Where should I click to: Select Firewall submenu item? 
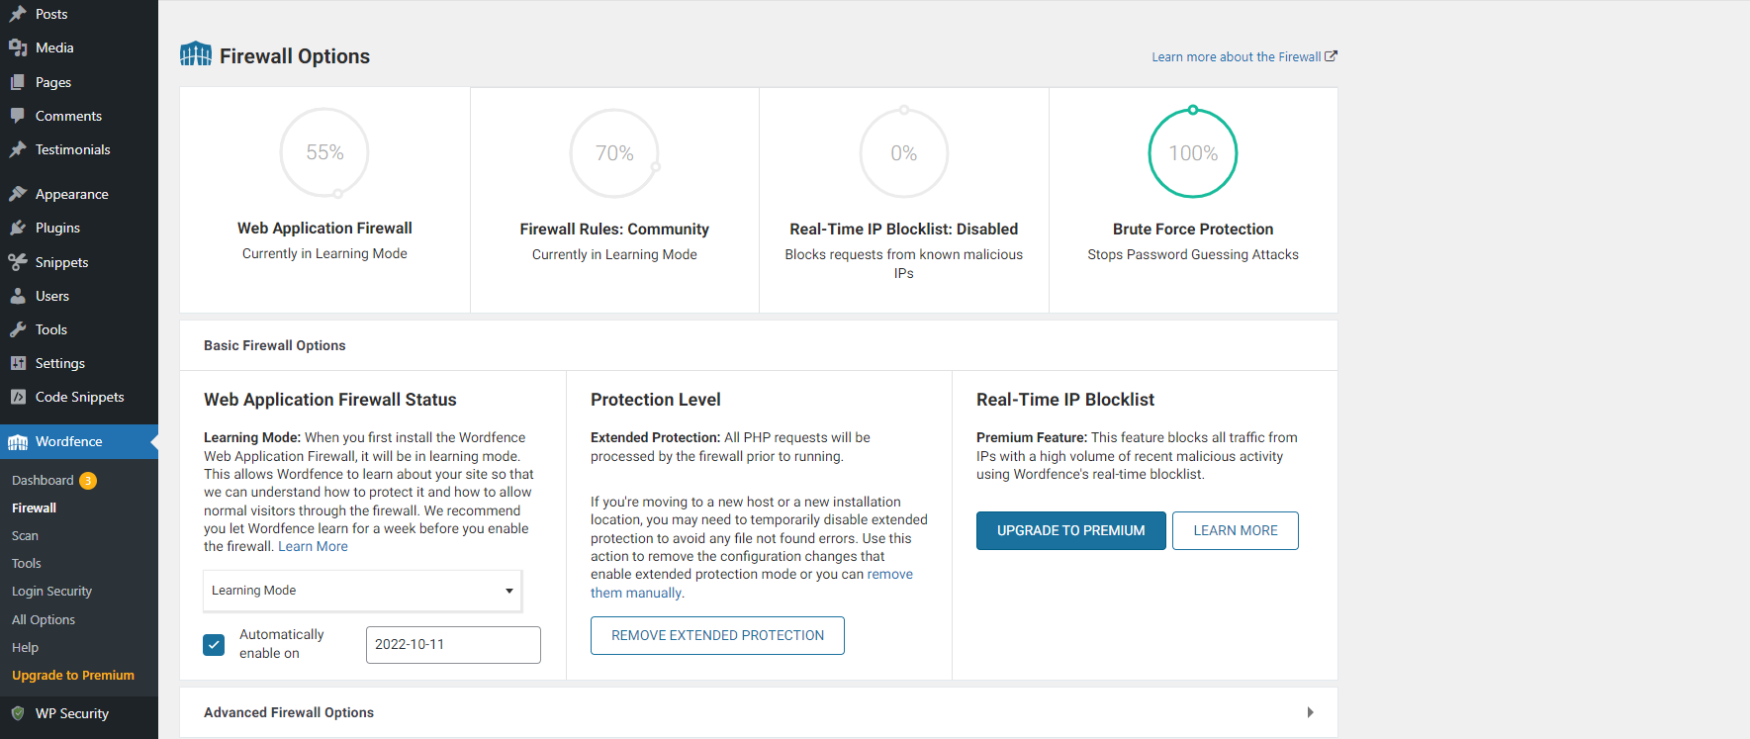34,508
